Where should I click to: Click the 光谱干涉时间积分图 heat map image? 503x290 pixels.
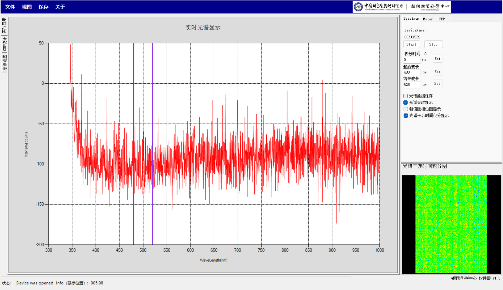pyautogui.click(x=451, y=224)
